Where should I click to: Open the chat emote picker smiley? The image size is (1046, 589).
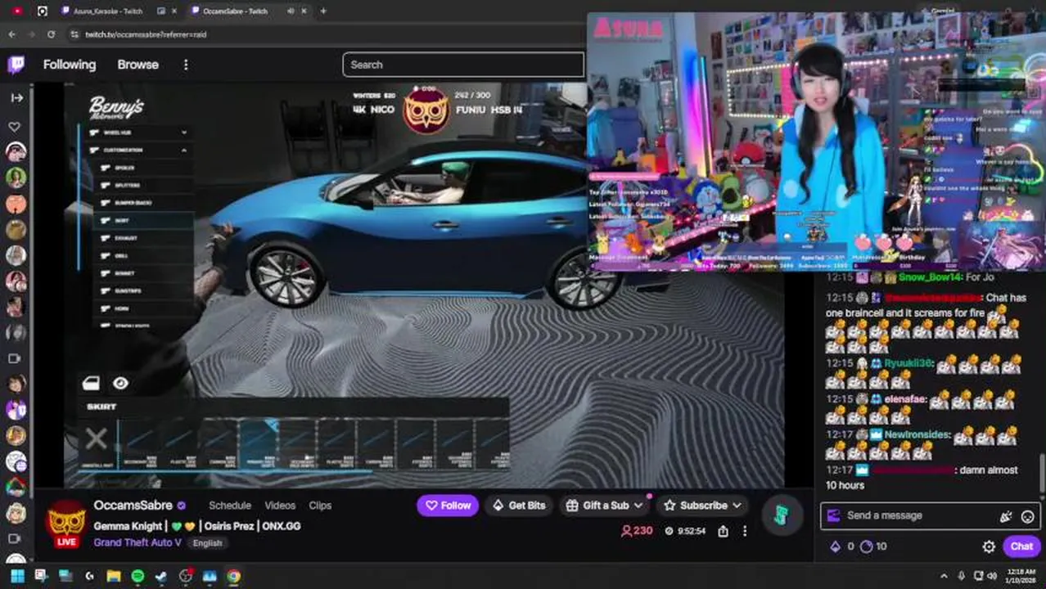1028,516
